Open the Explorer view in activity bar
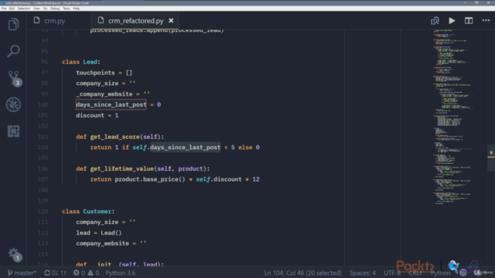The image size is (495, 278). click(13, 25)
